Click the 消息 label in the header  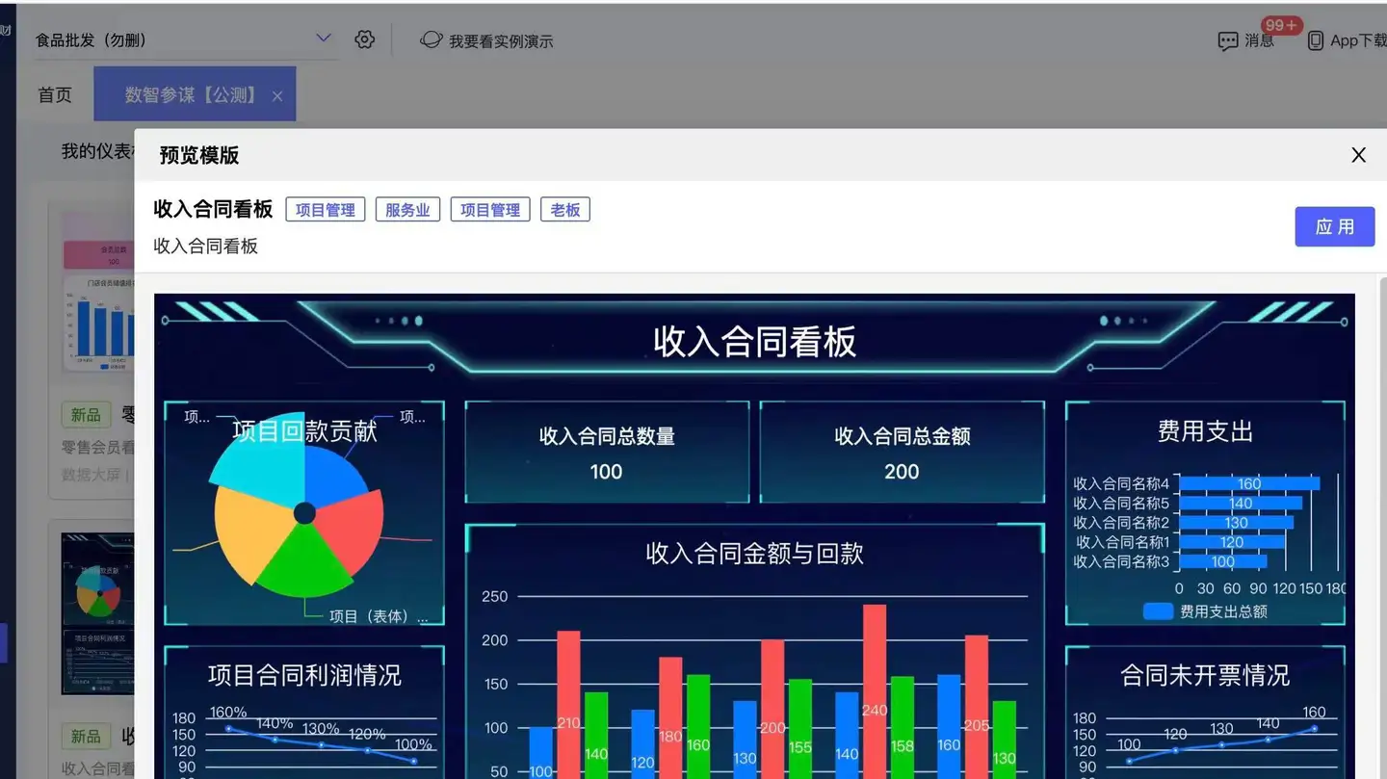tap(1260, 40)
